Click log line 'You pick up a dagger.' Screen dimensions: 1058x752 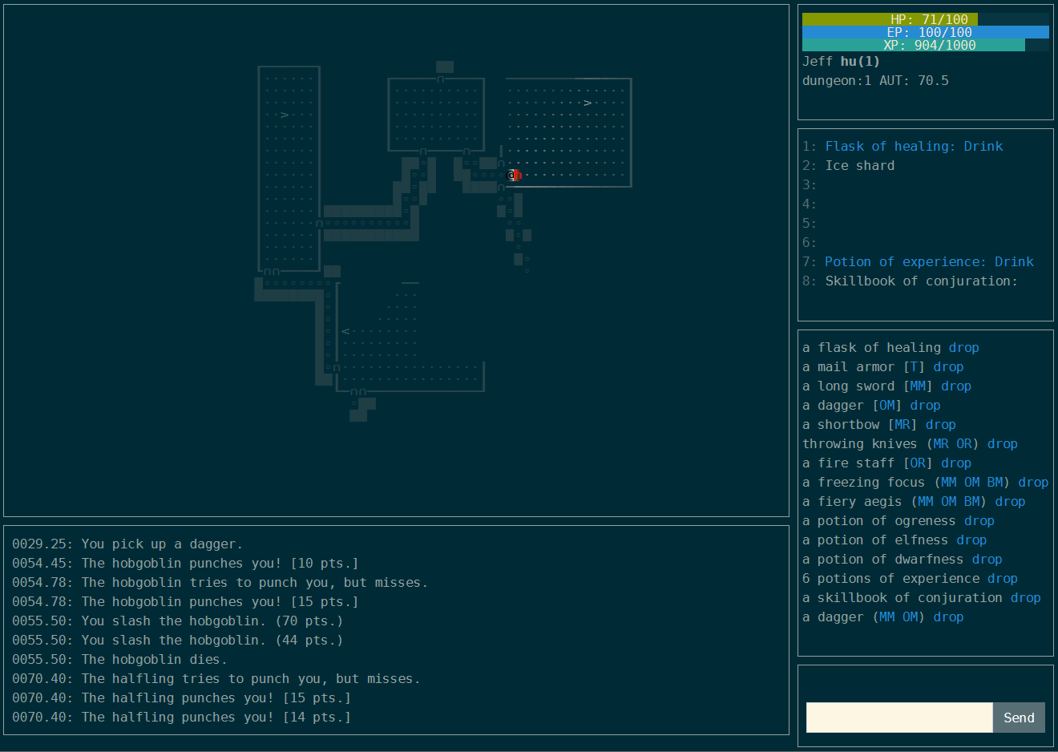[x=162, y=544]
